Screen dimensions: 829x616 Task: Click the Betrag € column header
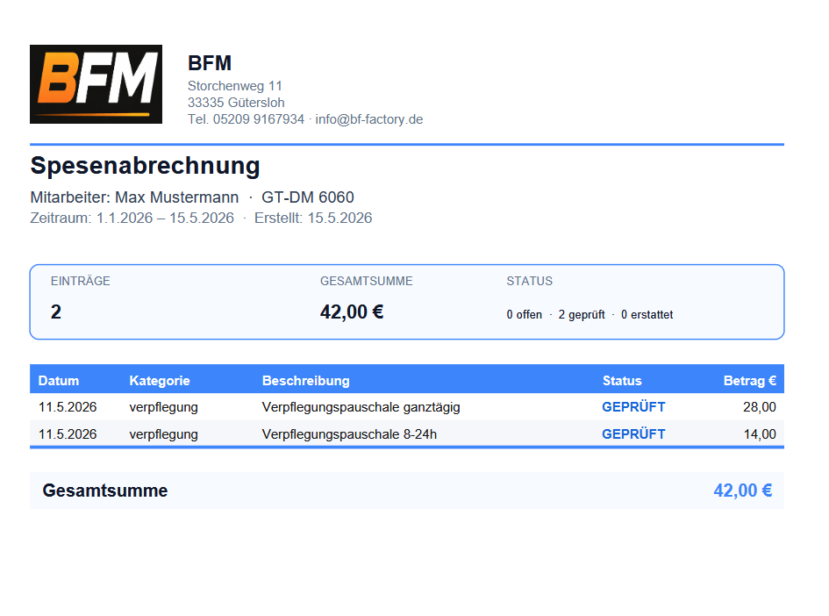pyautogui.click(x=750, y=381)
